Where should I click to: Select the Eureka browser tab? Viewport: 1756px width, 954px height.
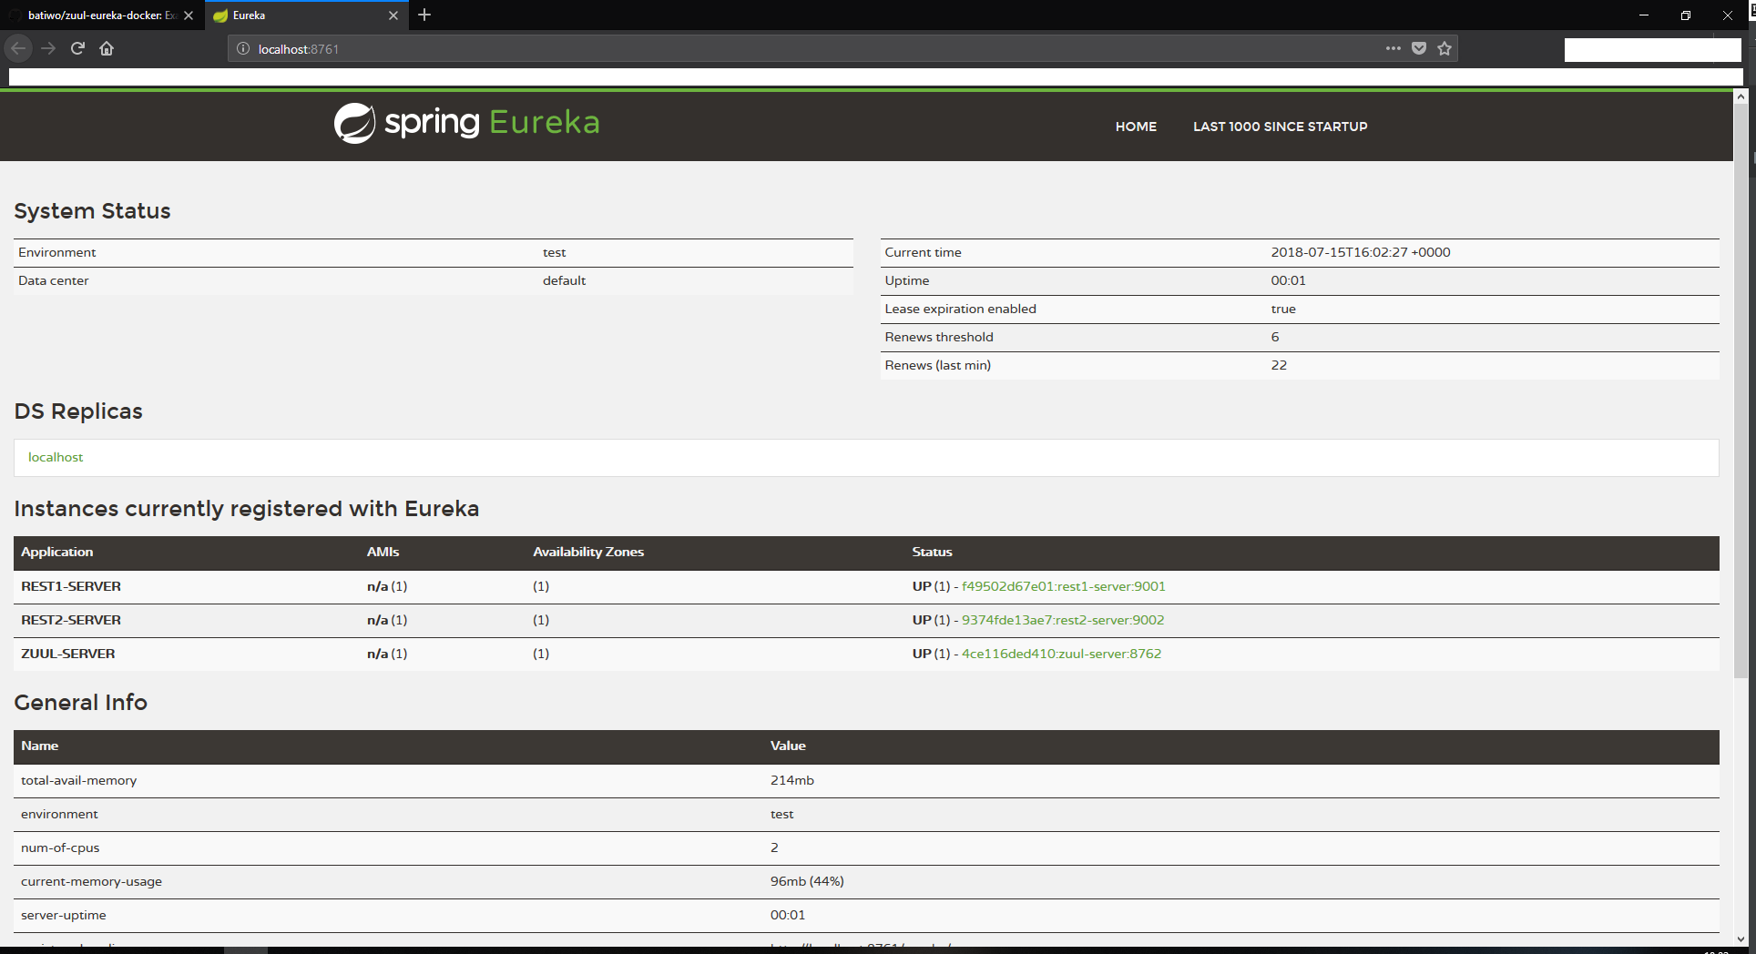pos(306,15)
